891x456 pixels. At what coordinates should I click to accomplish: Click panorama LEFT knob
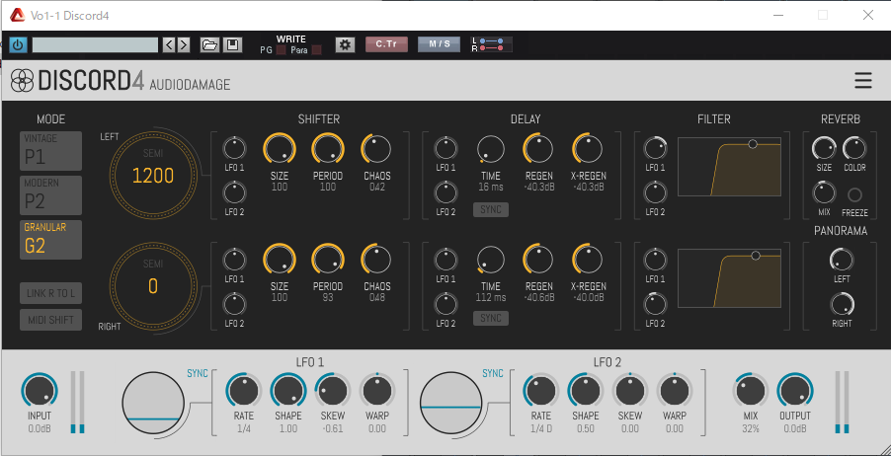(x=842, y=260)
